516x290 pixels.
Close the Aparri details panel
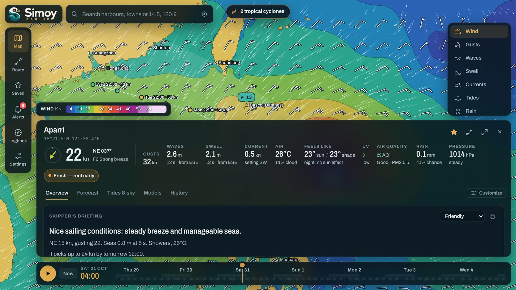click(x=500, y=132)
